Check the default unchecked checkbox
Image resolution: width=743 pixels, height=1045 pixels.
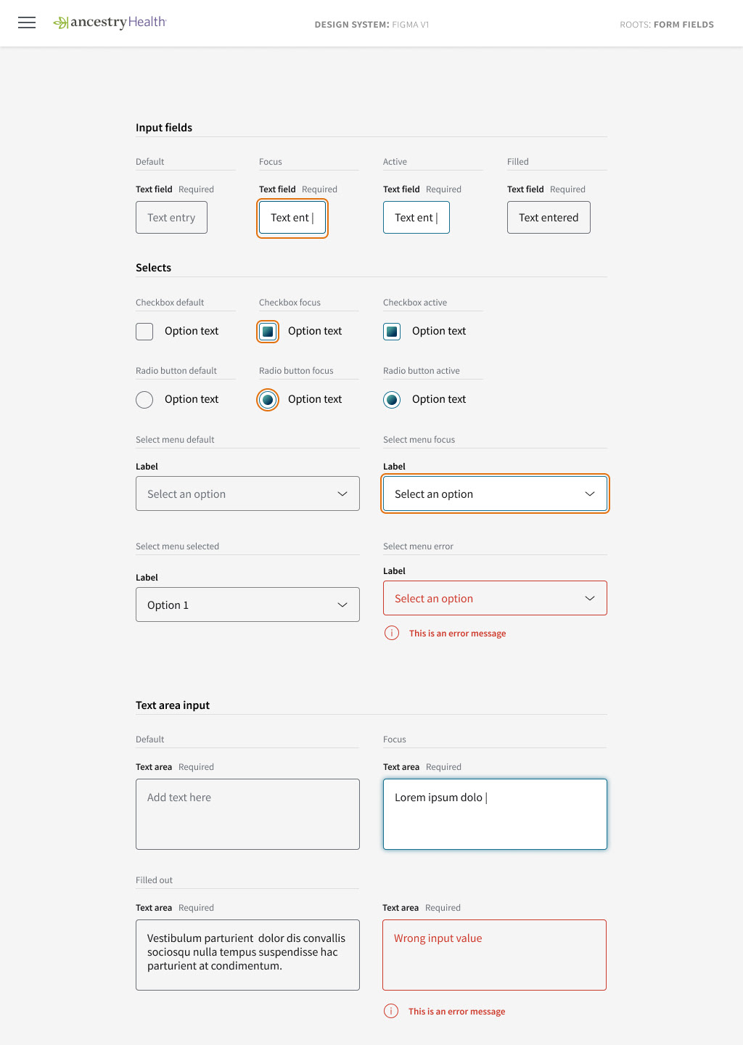[x=144, y=332]
